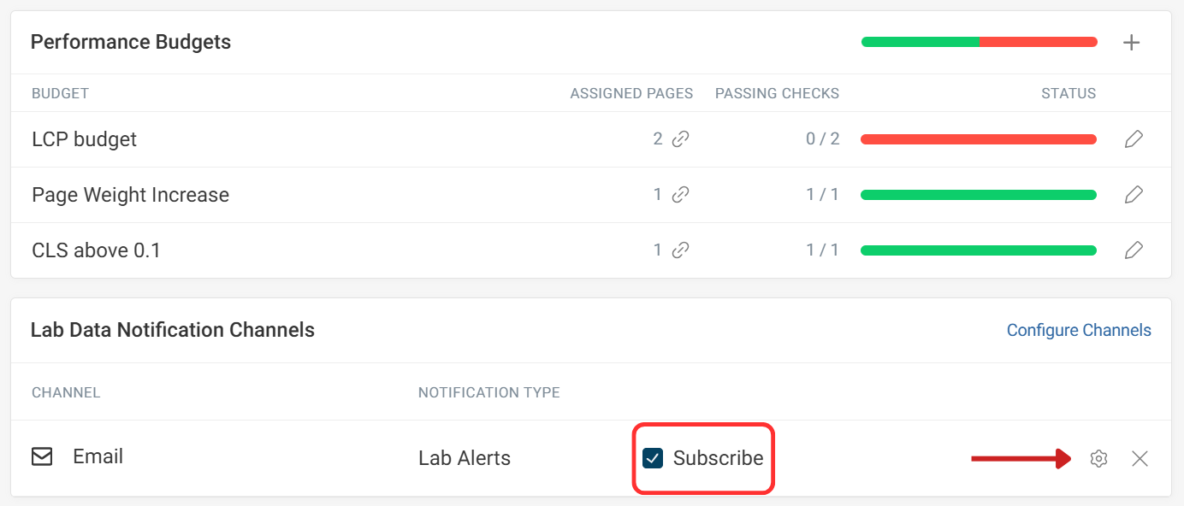The height and width of the screenshot is (506, 1184).
Task: Uncheck the Subscribe checkbox
Action: pyautogui.click(x=653, y=458)
